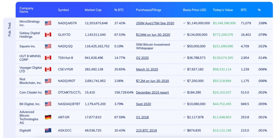The width and height of the screenshot is (276, 138).
Task: Click the Canadian flag next to Galaxy Digital Holdings
Action: (48, 34)
